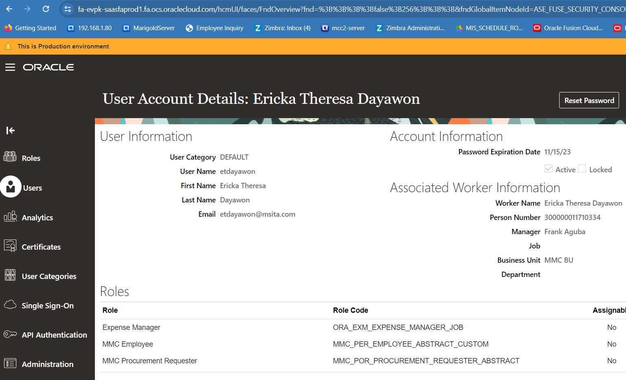
Task: Open the hamburger navigator menu
Action: point(10,67)
